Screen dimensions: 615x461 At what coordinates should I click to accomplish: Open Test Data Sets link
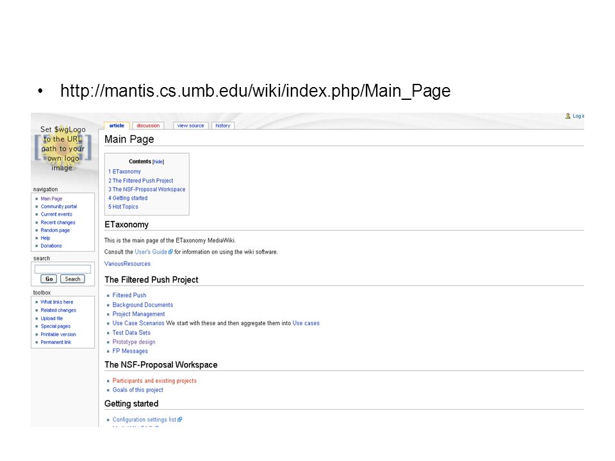131,333
